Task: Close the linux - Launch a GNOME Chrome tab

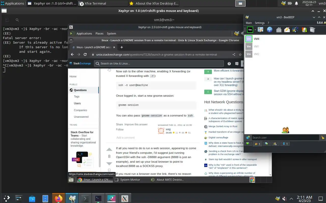Action: [x=114, y=47]
